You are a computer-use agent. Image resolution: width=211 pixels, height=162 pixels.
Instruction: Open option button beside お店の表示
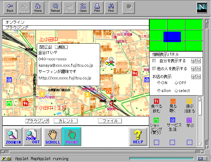tap(196, 77)
